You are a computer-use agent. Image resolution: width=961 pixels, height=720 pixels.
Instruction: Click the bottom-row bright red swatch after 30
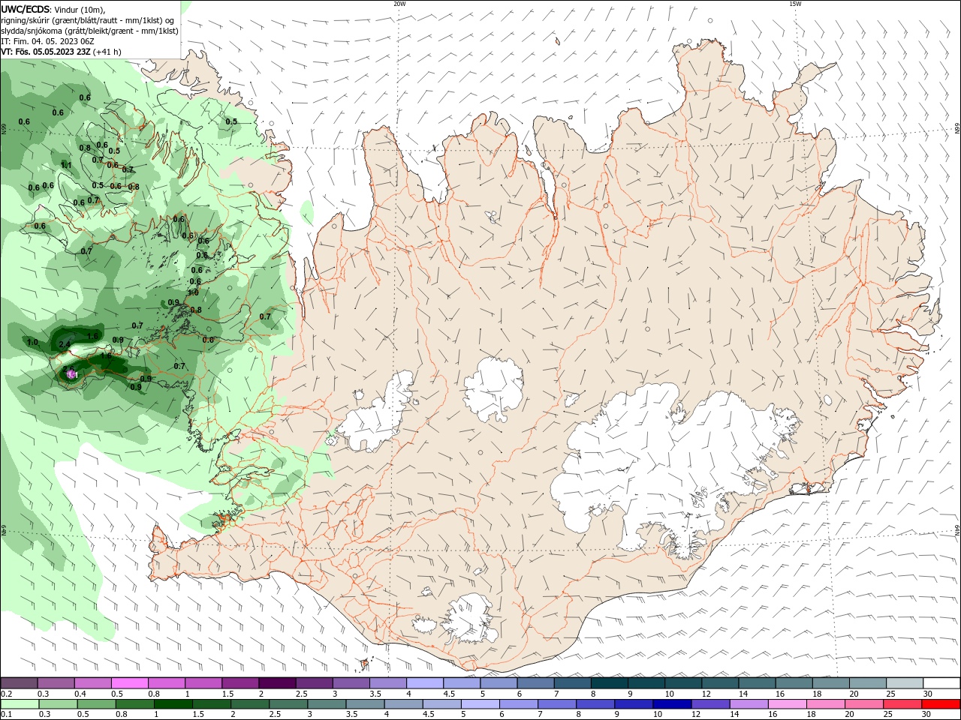[x=941, y=704]
